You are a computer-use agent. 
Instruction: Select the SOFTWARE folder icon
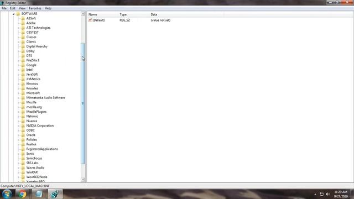[x=18, y=14]
